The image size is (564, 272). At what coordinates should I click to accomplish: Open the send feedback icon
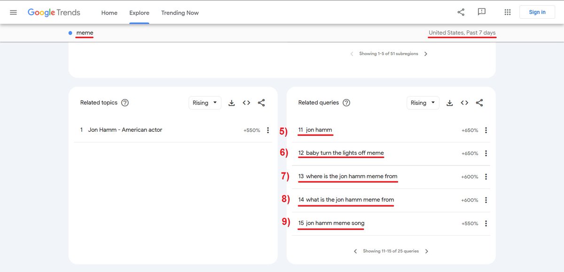pos(482,12)
